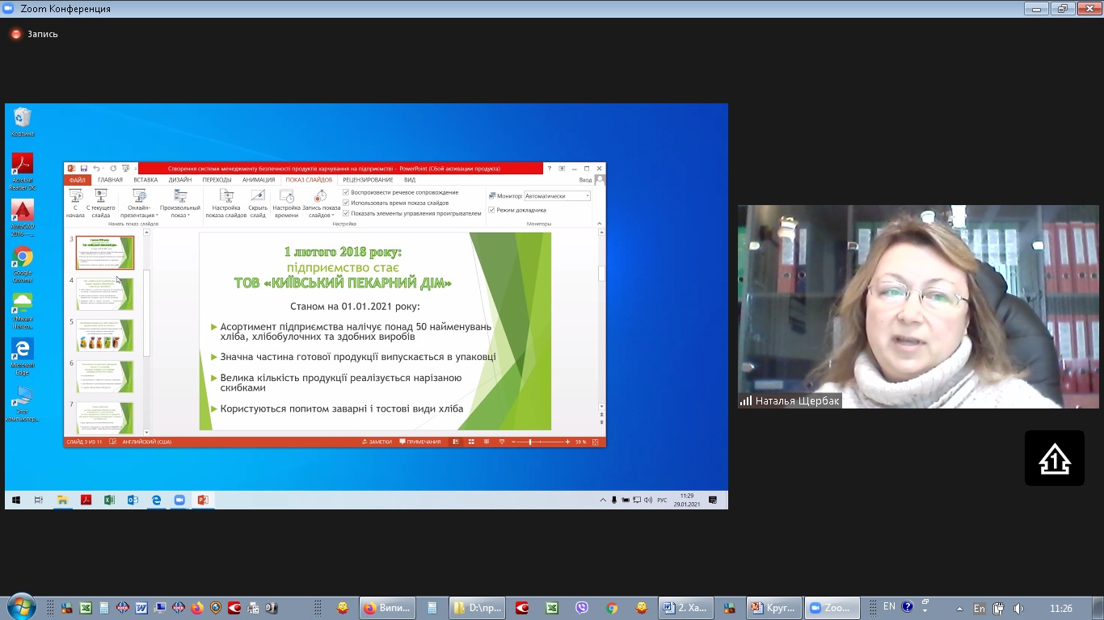1104x620 pixels.
Task: Uncheck 'Использовать время показа слайдов'
Action: 347,203
